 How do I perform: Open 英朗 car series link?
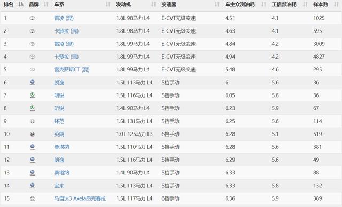(x=59, y=134)
